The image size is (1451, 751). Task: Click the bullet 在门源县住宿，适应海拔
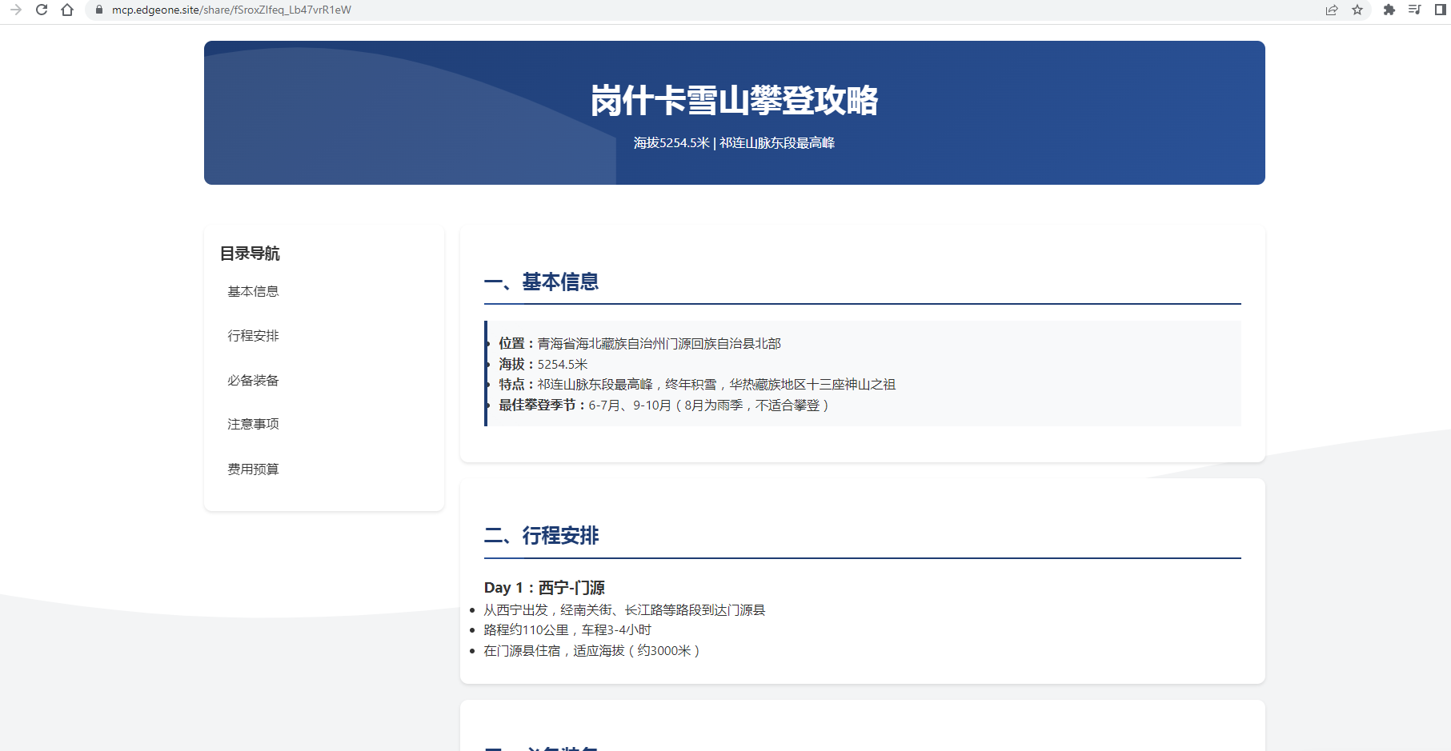(x=592, y=651)
